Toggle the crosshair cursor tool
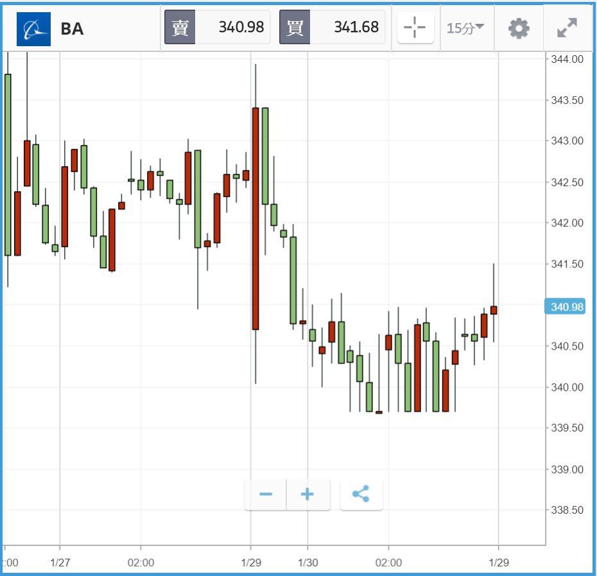Viewport: 597px width, 576px height. [x=415, y=28]
